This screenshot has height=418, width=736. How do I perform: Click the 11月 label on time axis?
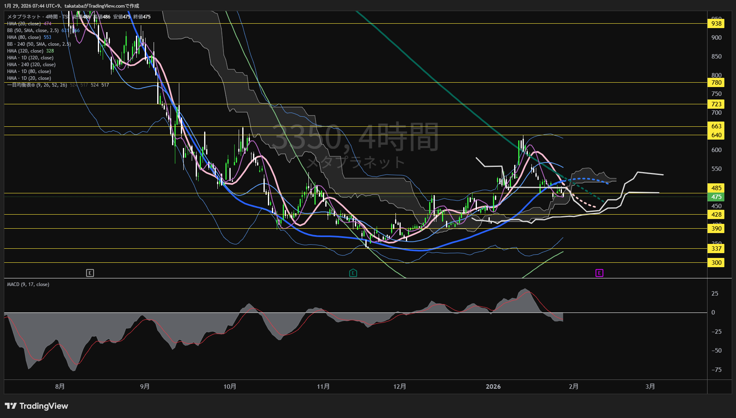click(323, 387)
